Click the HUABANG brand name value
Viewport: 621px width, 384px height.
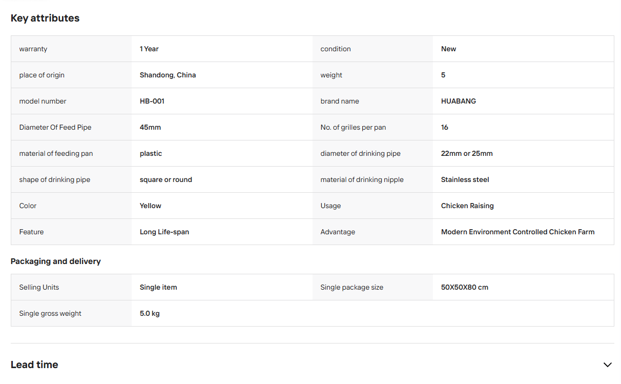click(459, 101)
